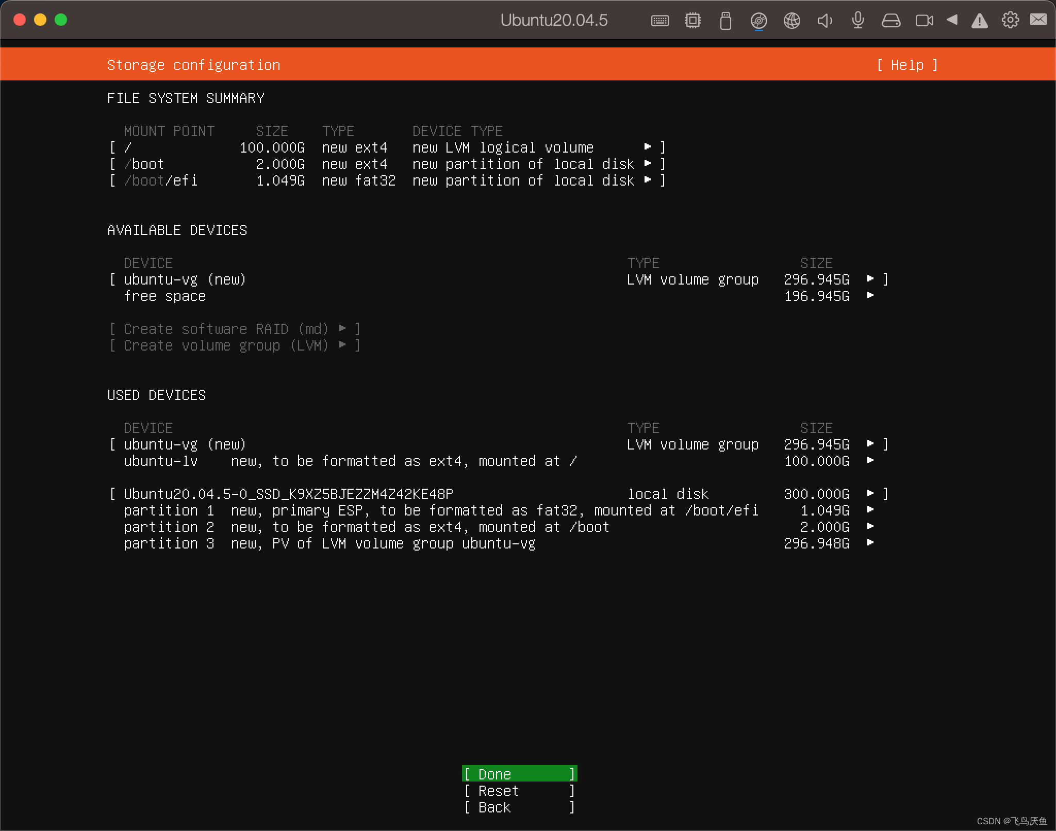Viewport: 1056px width, 831px height.
Task: Click the AVAILABLE DEVICES heading
Action: click(x=177, y=230)
